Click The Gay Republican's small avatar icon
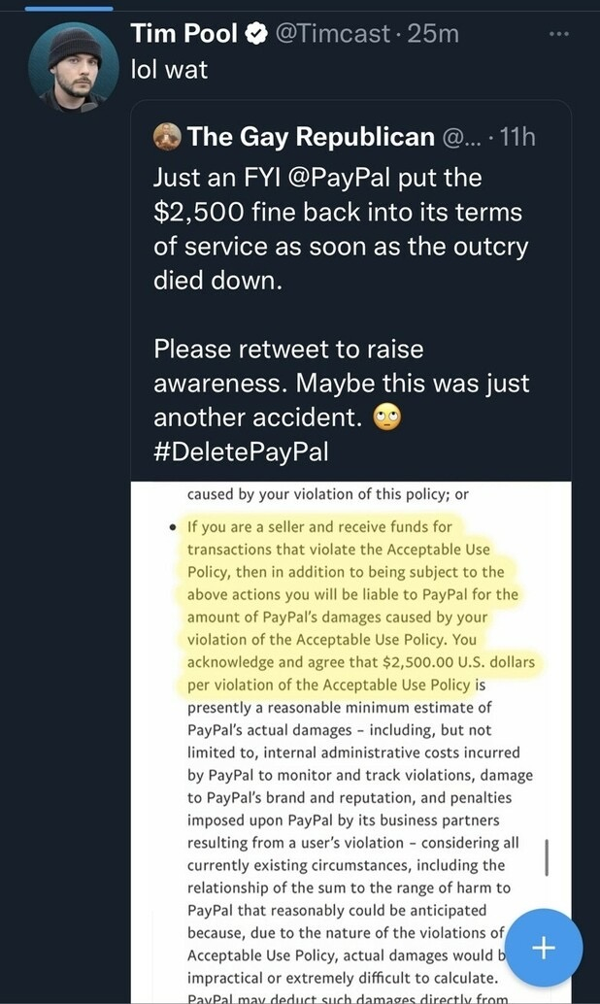The height and width of the screenshot is (1004, 600). point(167,137)
